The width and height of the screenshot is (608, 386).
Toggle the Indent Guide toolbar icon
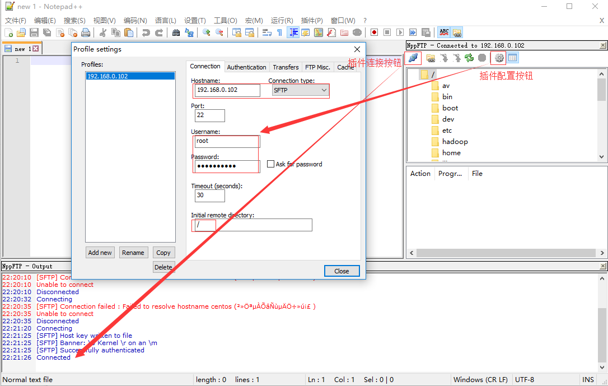[293, 32]
